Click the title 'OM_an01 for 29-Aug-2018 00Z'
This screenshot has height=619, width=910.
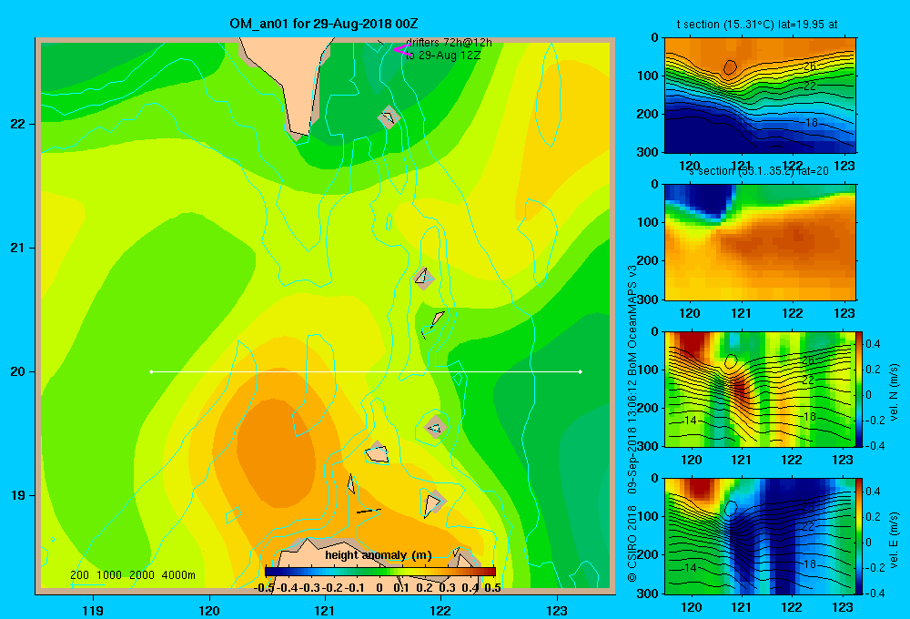tap(324, 24)
